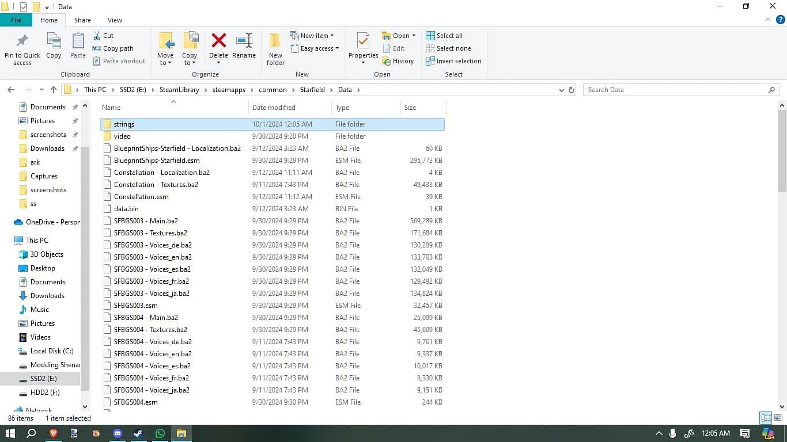Open SSD2 (E:) in navigation pane

tap(40, 379)
